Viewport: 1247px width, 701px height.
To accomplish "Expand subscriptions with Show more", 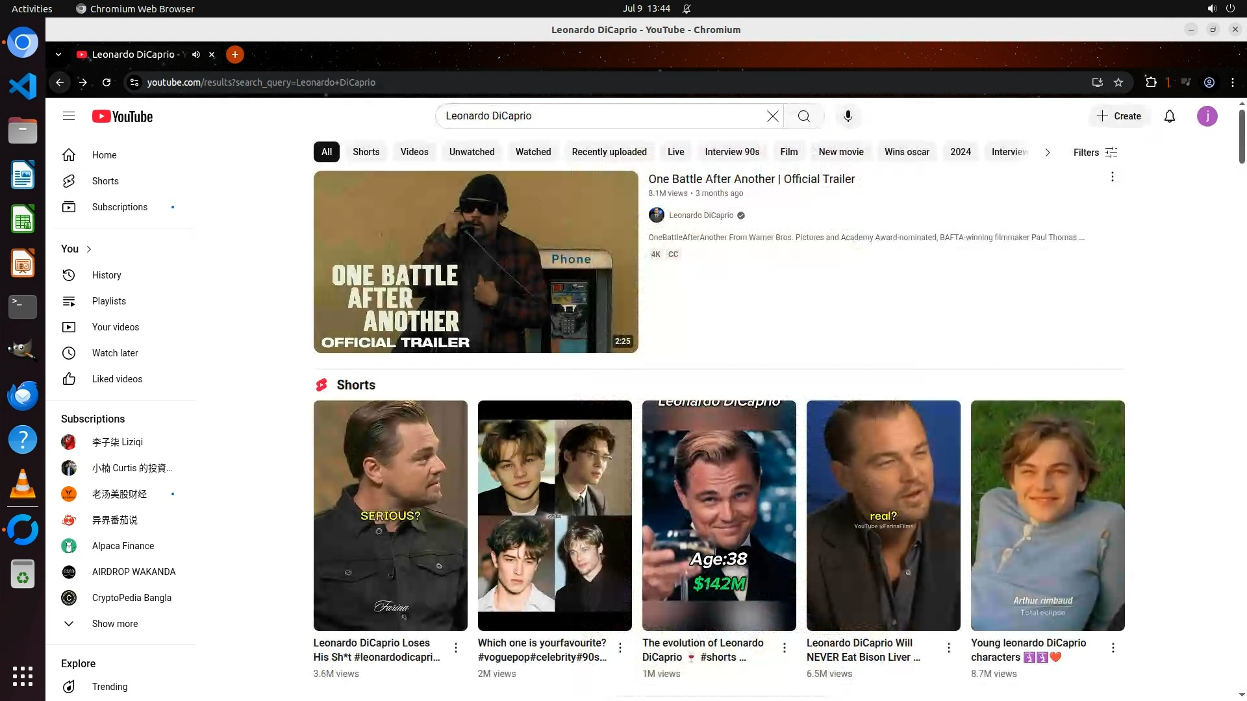I will click(x=114, y=624).
